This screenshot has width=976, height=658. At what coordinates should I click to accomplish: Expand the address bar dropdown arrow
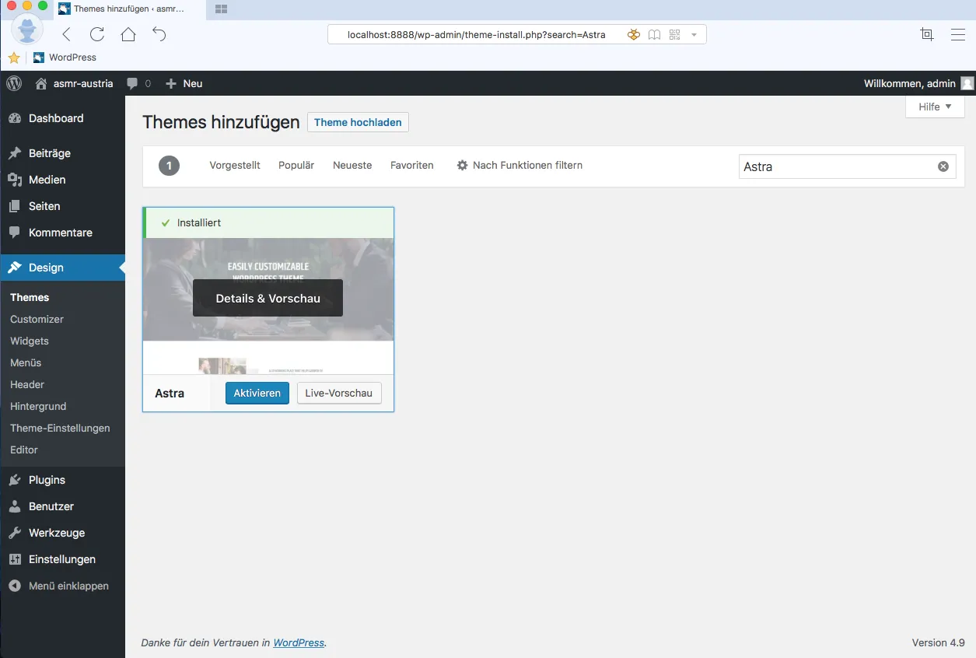click(x=694, y=35)
